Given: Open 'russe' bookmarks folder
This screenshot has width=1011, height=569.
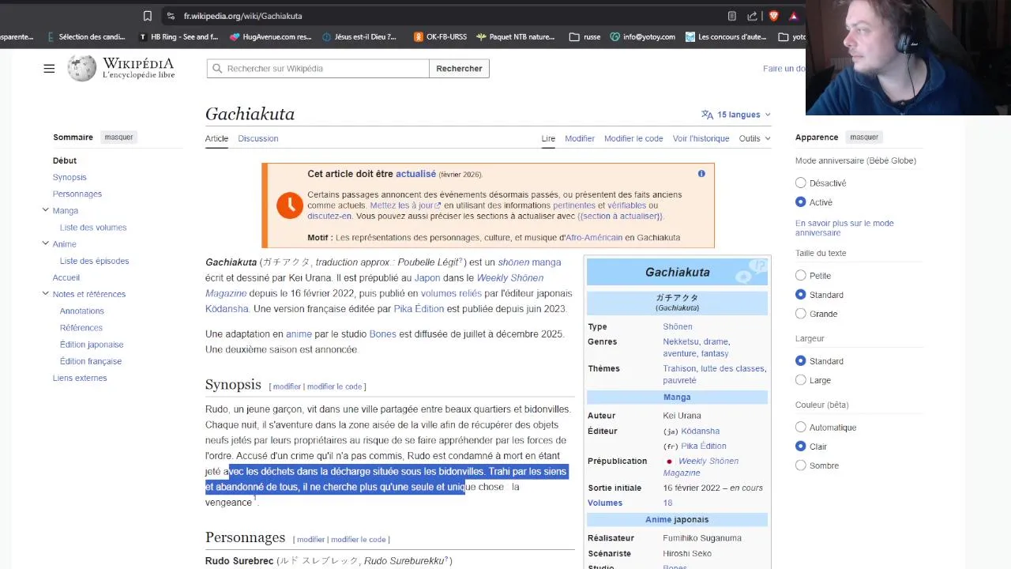Looking at the screenshot, I should [584, 37].
